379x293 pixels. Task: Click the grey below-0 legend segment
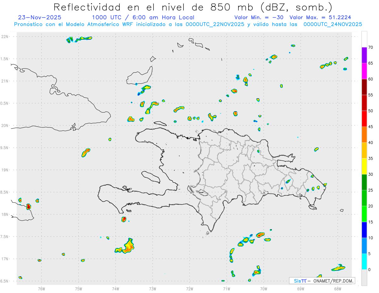(364, 278)
